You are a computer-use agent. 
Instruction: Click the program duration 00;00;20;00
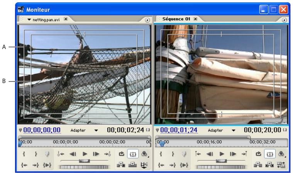(263, 130)
